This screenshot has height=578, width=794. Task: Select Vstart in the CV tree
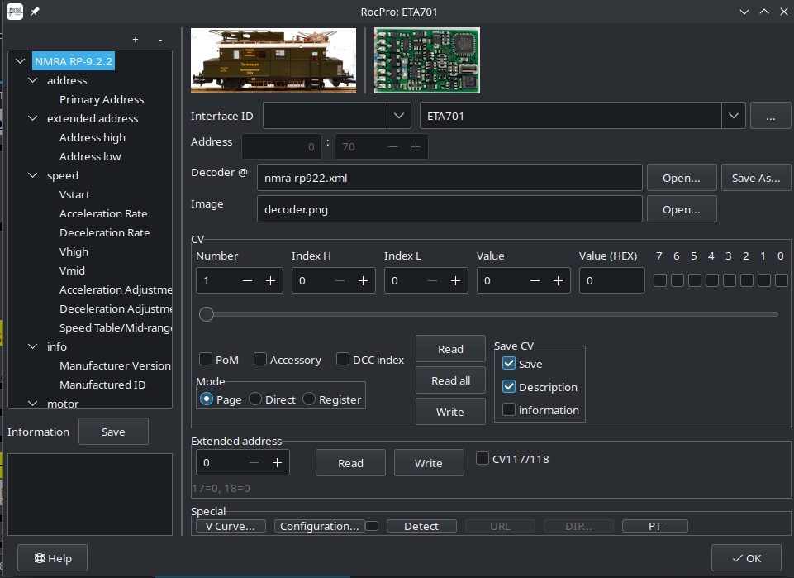click(x=75, y=194)
